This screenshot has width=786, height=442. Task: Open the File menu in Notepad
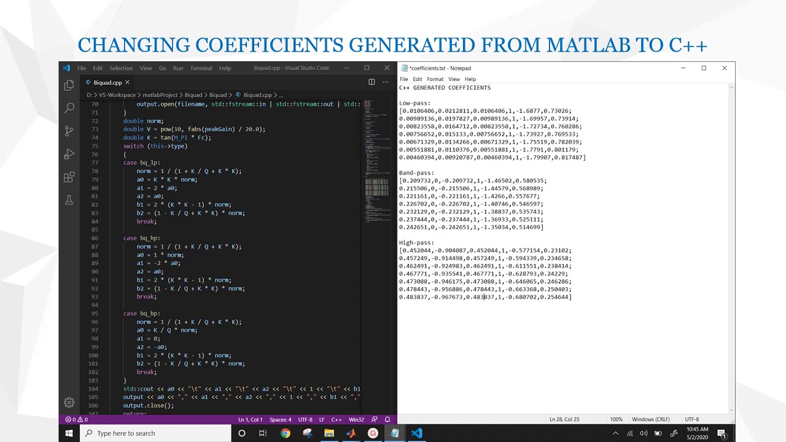[x=403, y=79]
